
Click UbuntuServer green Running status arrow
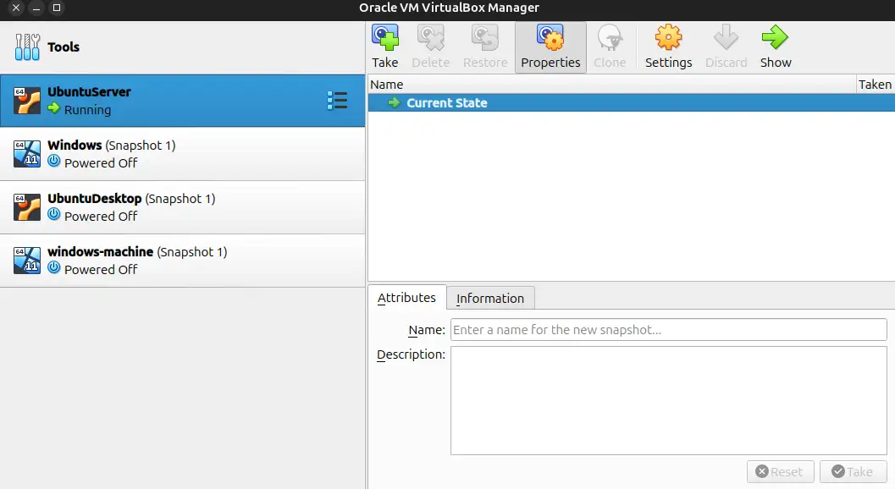pos(54,108)
